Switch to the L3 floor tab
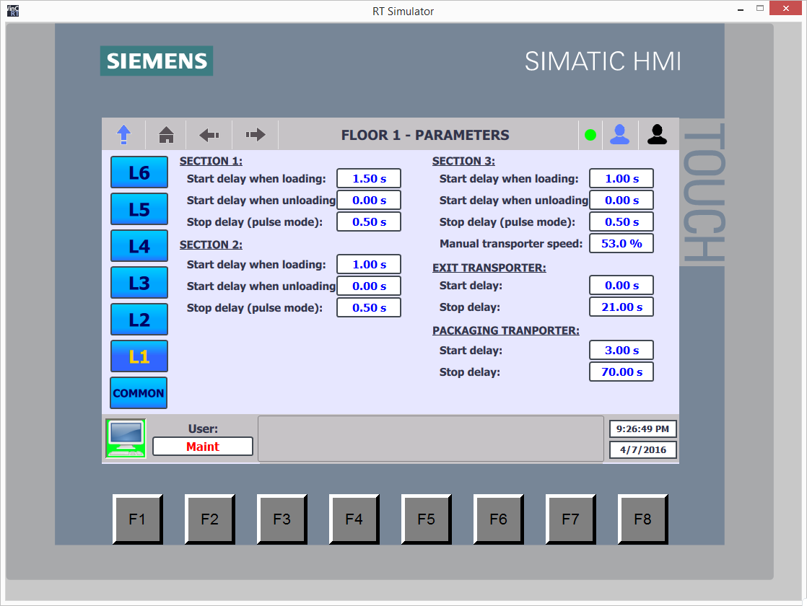This screenshot has width=807, height=606. point(139,283)
